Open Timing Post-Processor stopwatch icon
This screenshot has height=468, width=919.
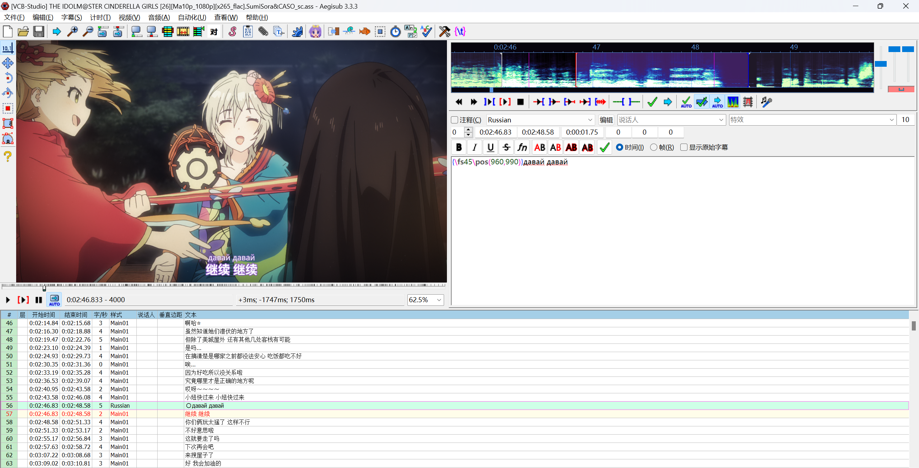(395, 32)
